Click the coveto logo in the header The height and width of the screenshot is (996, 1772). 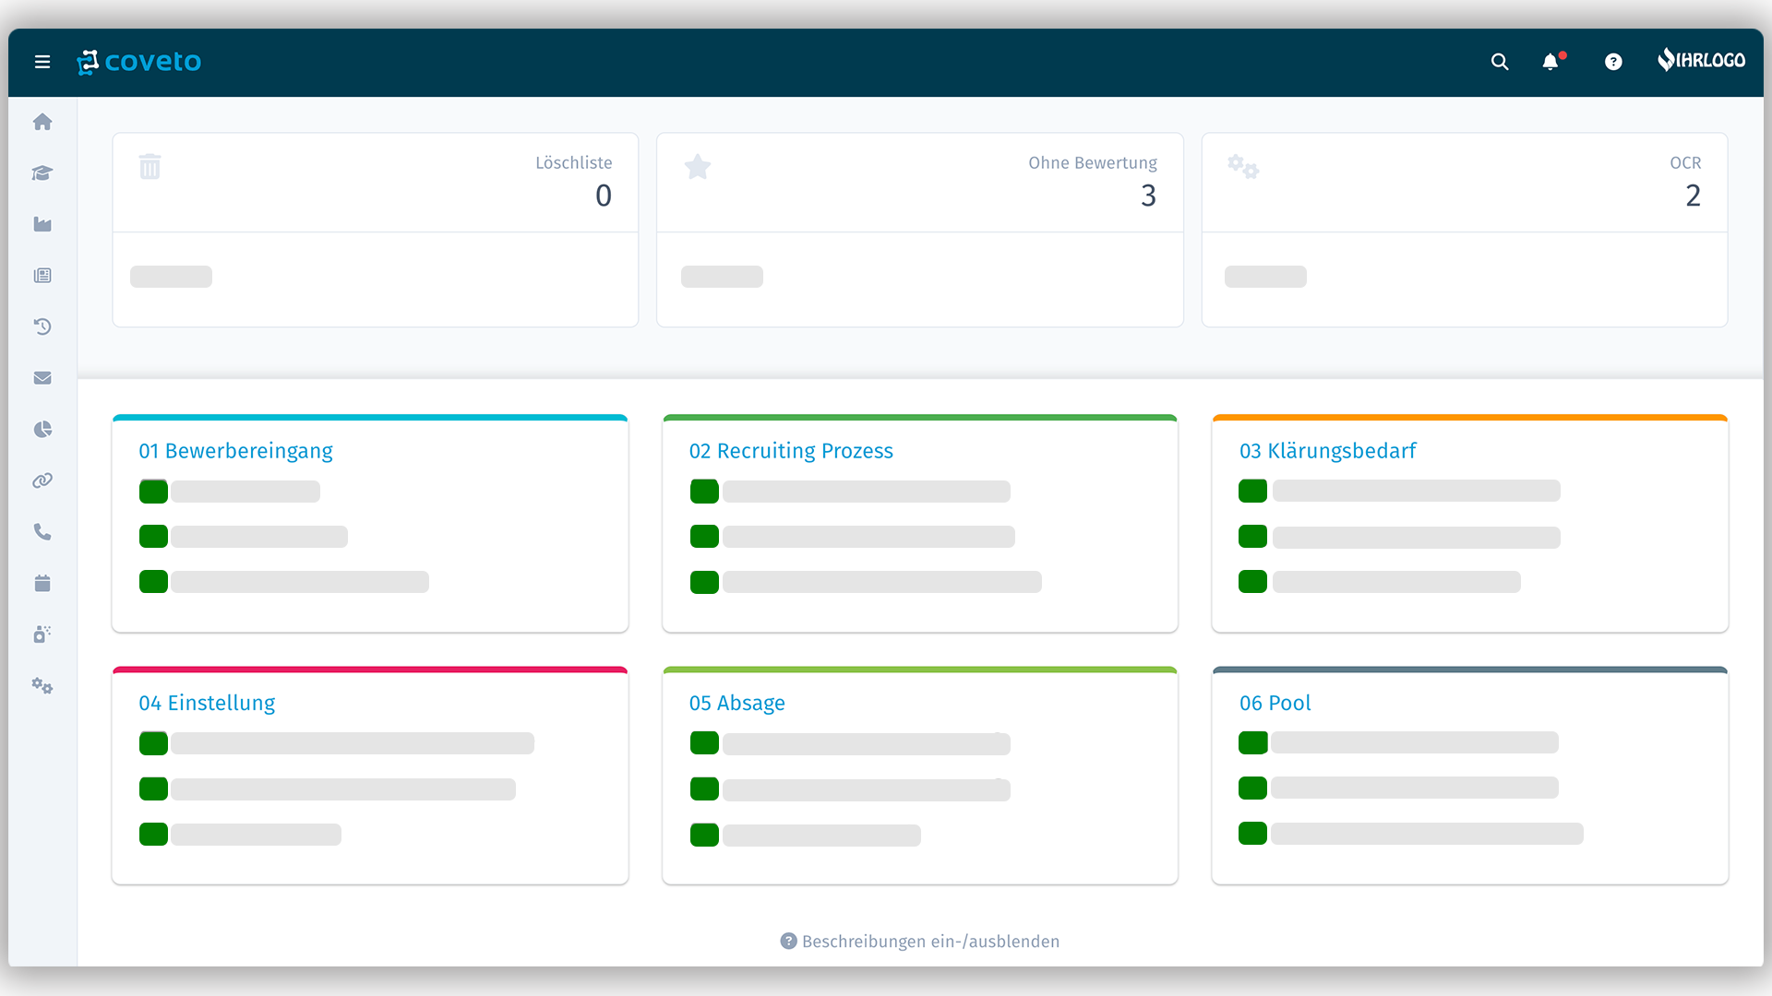[138, 61]
